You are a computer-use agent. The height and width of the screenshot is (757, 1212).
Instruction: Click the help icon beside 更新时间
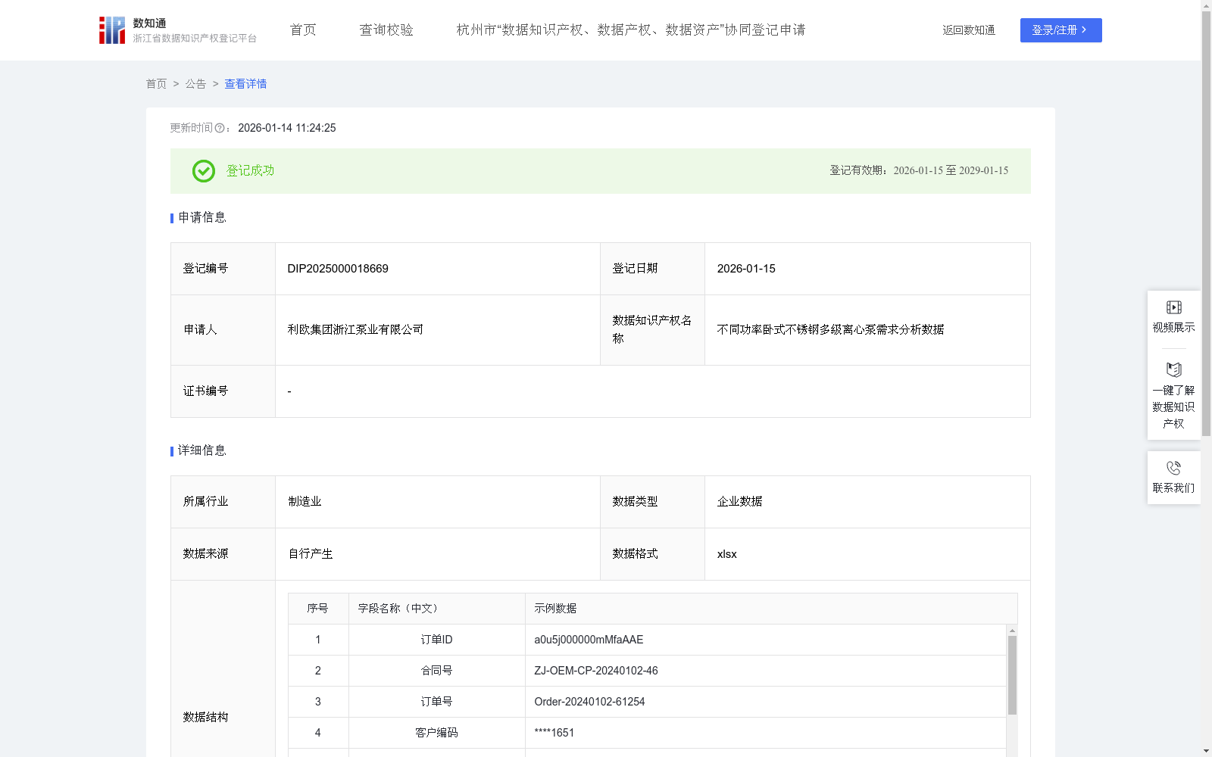(x=220, y=128)
